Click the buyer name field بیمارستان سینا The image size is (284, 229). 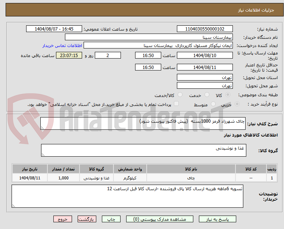pos(149,37)
